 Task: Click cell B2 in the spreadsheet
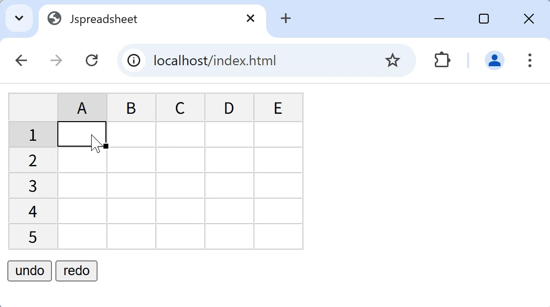(x=131, y=160)
